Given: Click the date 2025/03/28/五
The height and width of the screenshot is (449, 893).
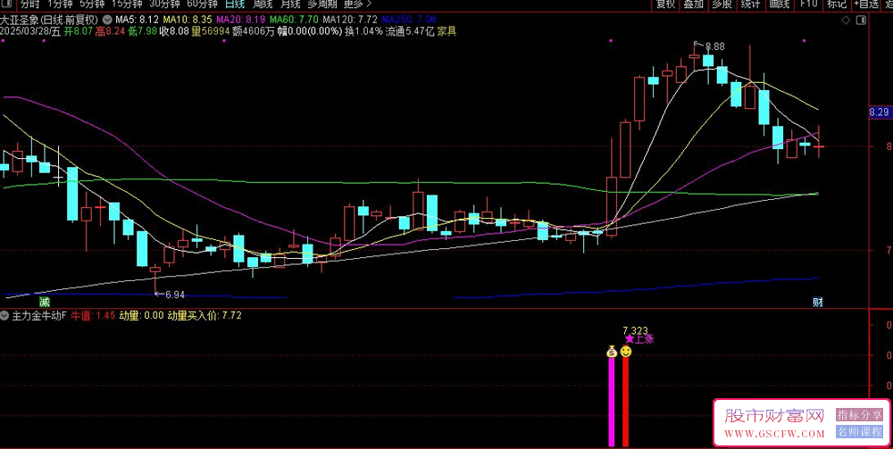Looking at the screenshot, I should point(30,31).
